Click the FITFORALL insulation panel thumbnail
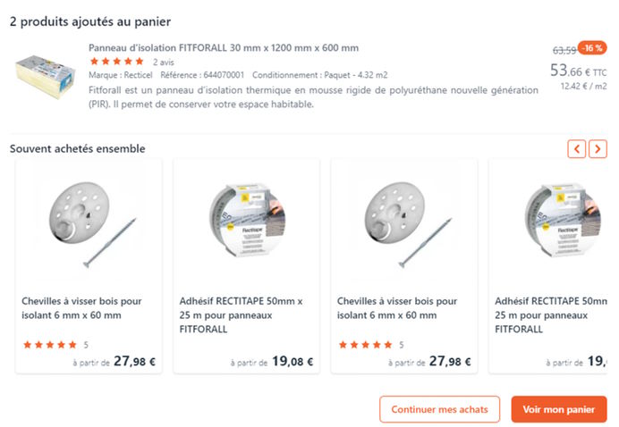This screenshot has height=427, width=619. point(44,77)
